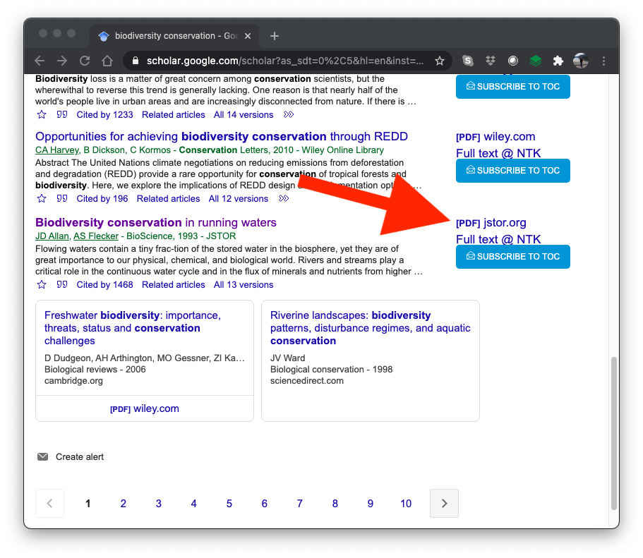Save the REDD article with star icon
The image size is (643, 558).
coord(42,198)
